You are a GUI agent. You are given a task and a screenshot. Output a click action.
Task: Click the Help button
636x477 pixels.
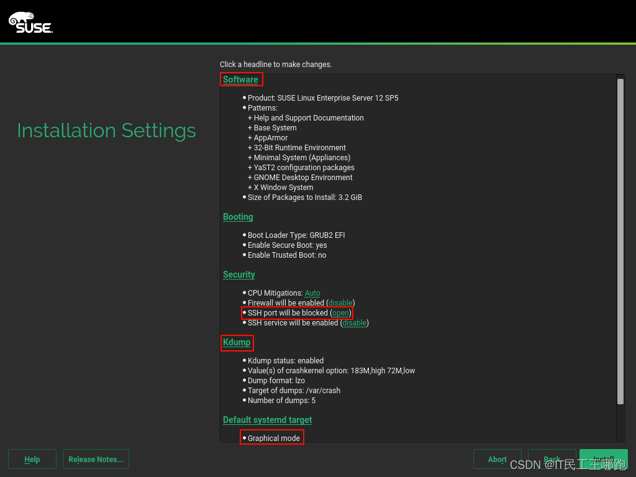click(x=32, y=459)
